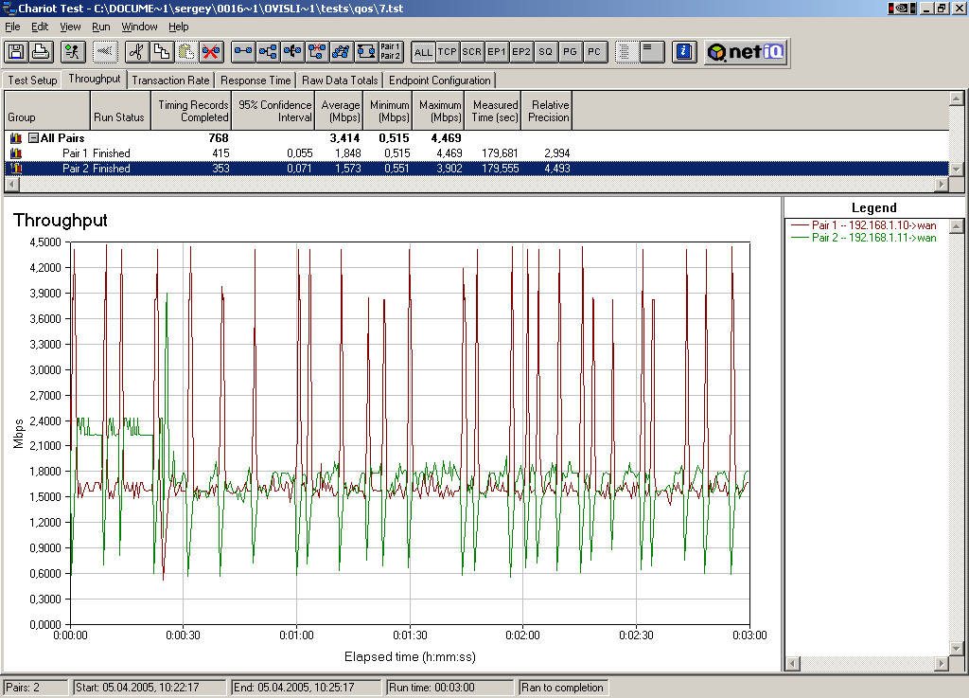Collapse the All Pairs tree group
Image resolution: width=969 pixels, height=698 pixels.
pyautogui.click(x=33, y=138)
